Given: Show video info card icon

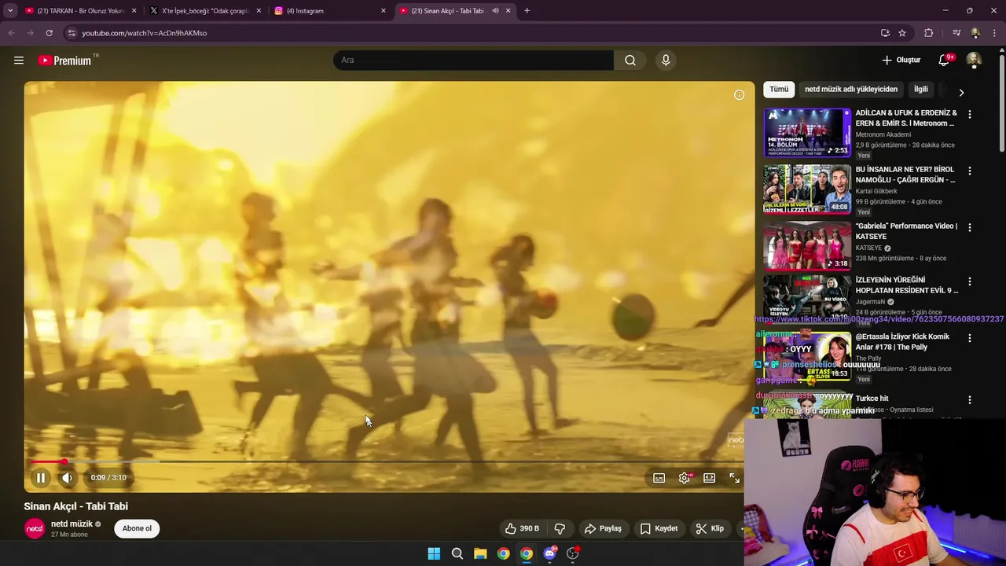Looking at the screenshot, I should click(x=739, y=95).
